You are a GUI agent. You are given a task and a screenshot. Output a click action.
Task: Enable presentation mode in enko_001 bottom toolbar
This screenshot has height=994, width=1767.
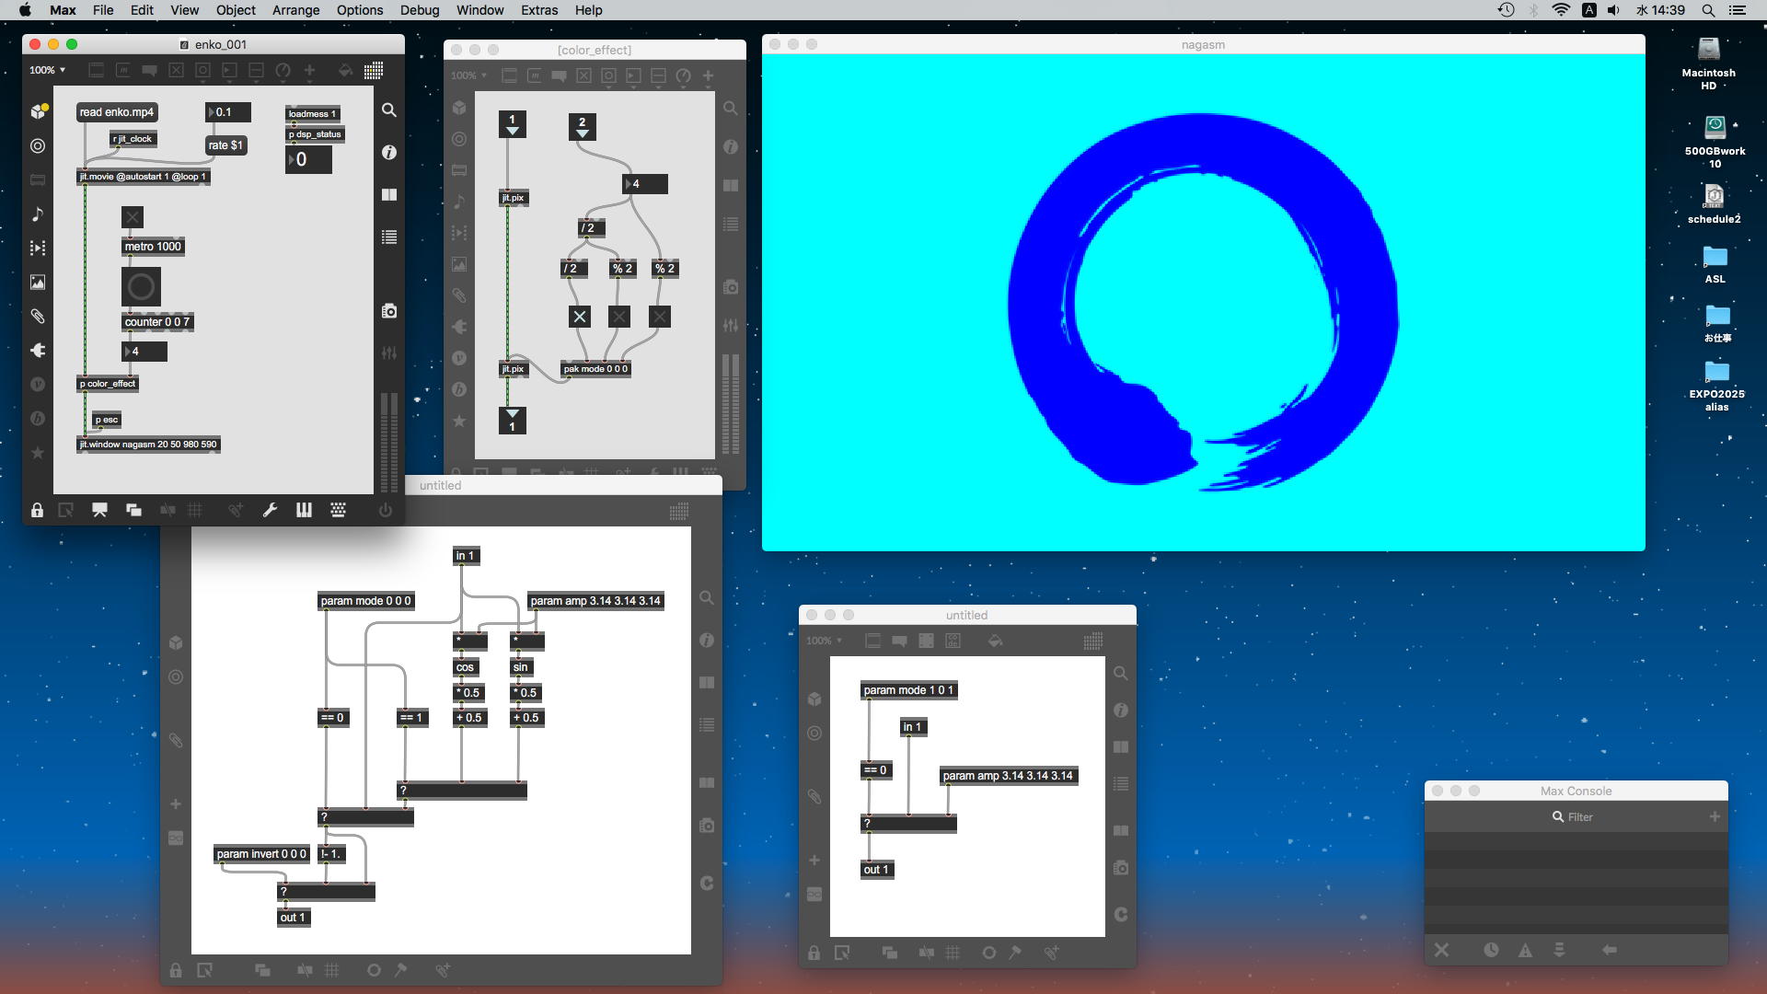pos(99,510)
